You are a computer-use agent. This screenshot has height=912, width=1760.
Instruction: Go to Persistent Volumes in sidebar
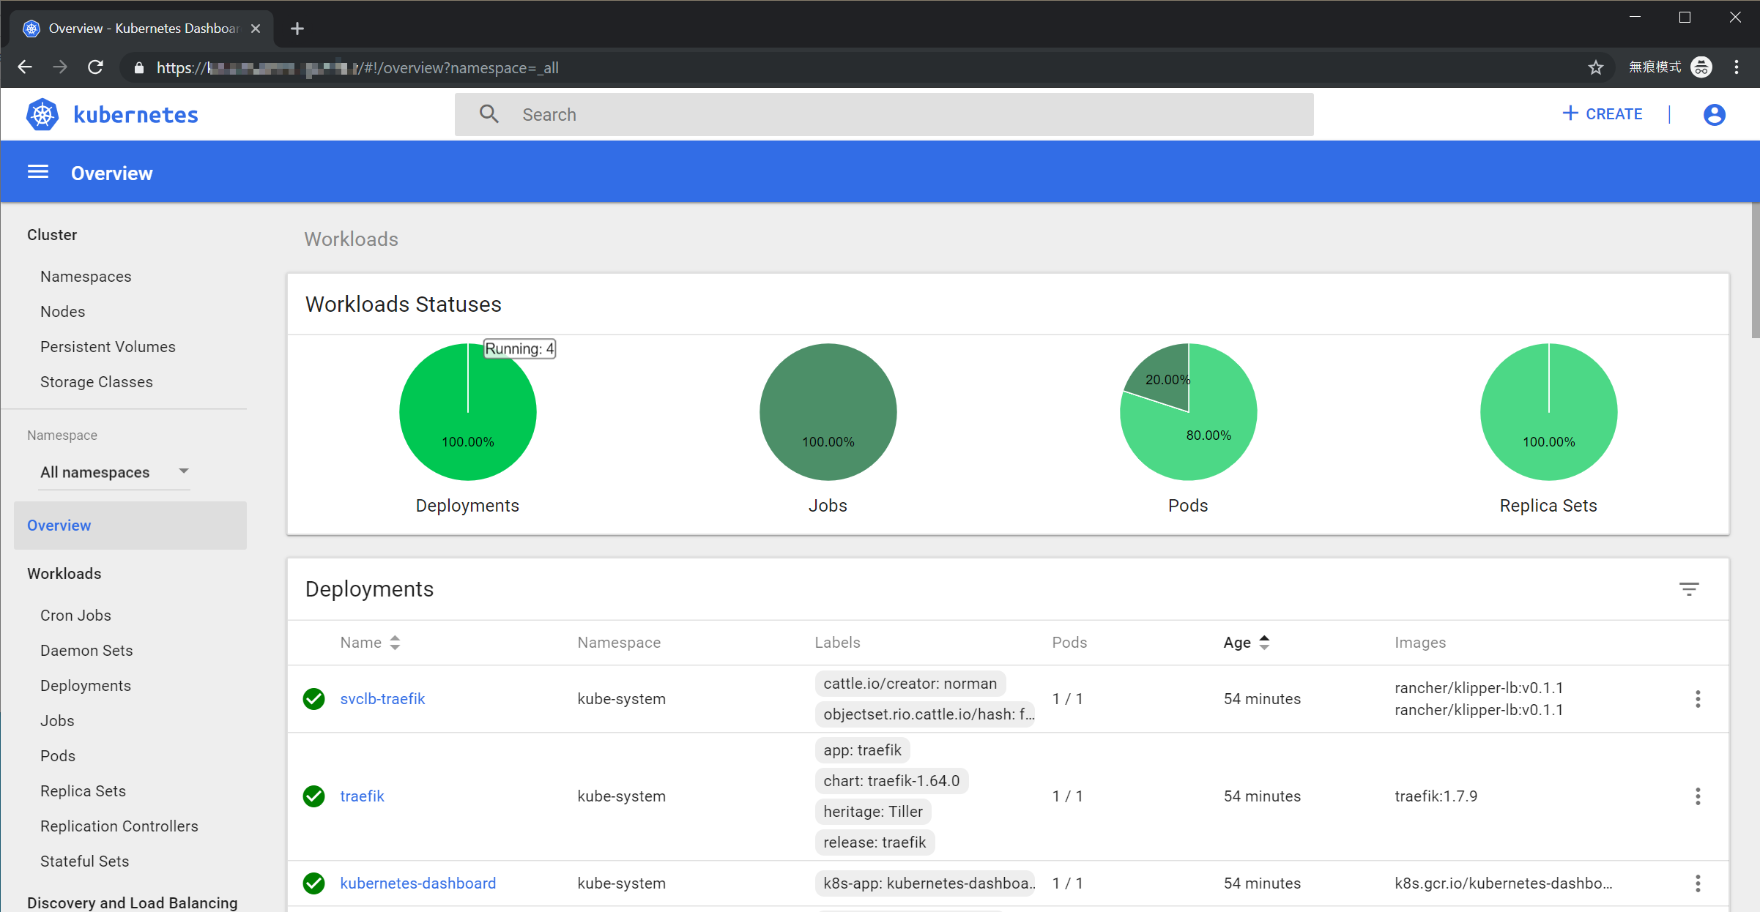pos(108,347)
